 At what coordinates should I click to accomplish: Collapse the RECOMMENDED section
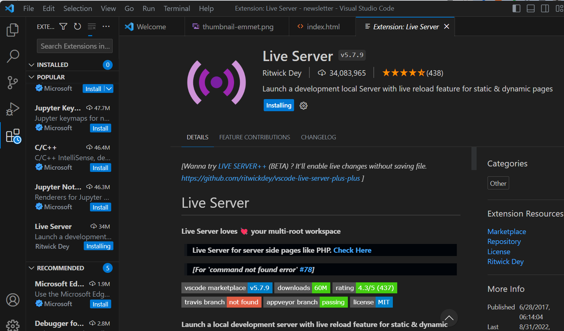pyautogui.click(x=31, y=268)
